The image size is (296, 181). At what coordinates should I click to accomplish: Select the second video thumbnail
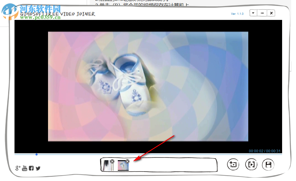[x=123, y=166]
